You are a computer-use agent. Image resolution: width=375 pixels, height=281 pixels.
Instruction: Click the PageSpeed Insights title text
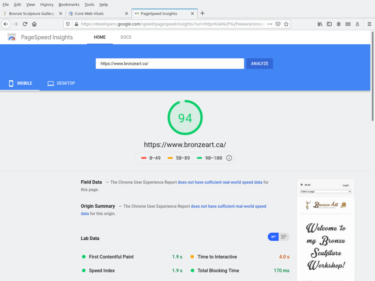pos(47,37)
